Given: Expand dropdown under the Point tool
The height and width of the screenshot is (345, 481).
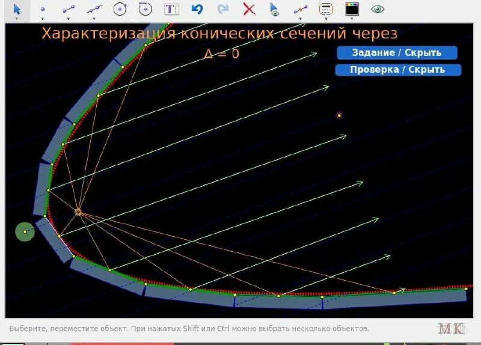Looking at the screenshot, I should click(x=43, y=19).
